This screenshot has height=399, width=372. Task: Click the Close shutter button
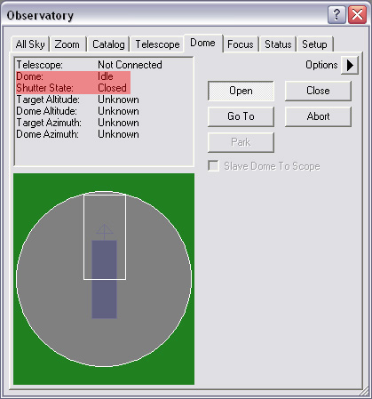[x=318, y=91]
